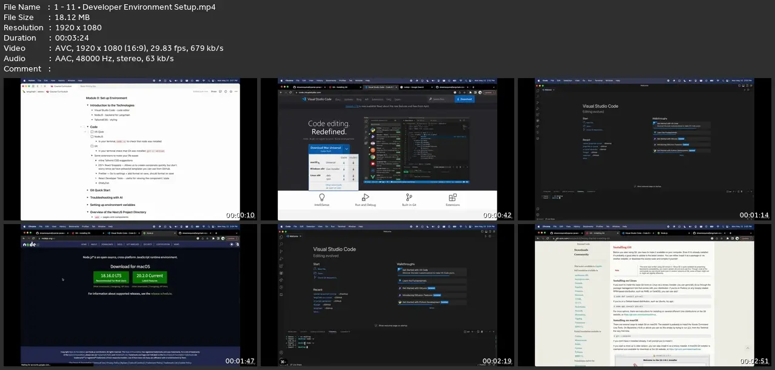Screen dimensions: 775x370
Task: Collapse the Code section toggle
Action: 87,127
